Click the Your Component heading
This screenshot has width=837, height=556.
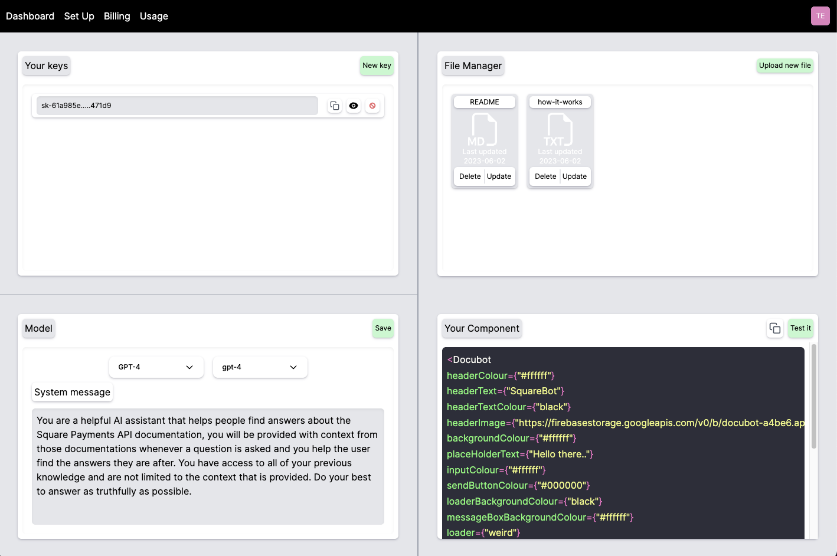point(482,328)
